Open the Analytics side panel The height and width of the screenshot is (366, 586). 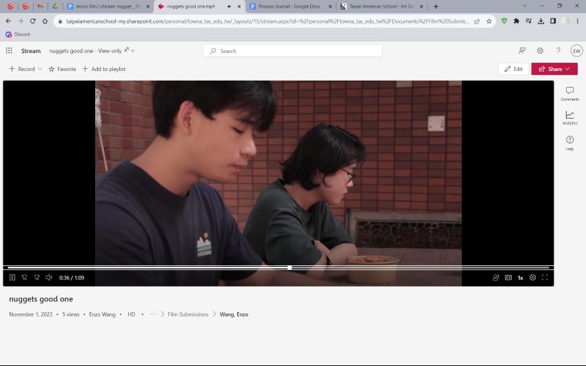pyautogui.click(x=569, y=117)
